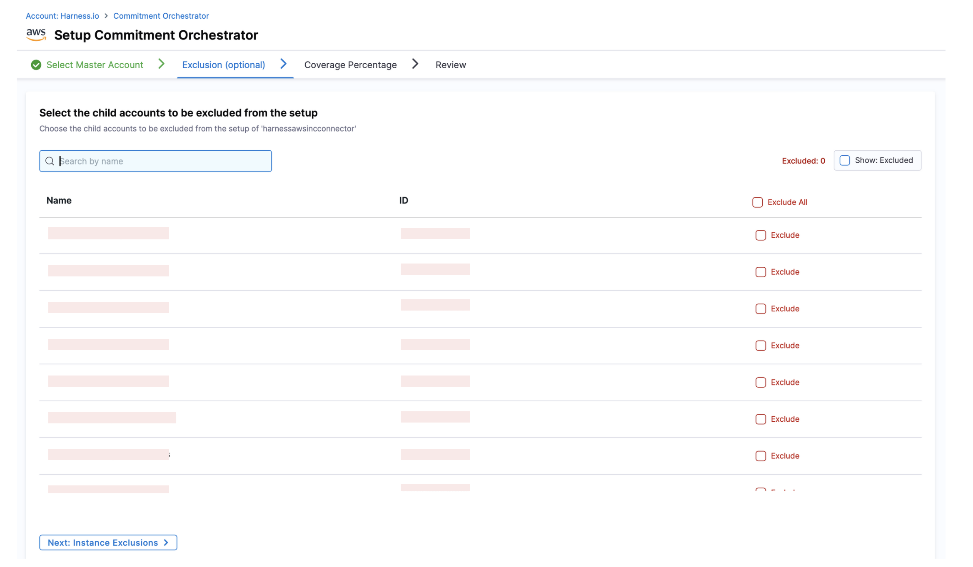Image resolution: width=973 pixels, height=567 pixels.
Task: Click Next: Instance Exclusions button
Action: coord(102,542)
